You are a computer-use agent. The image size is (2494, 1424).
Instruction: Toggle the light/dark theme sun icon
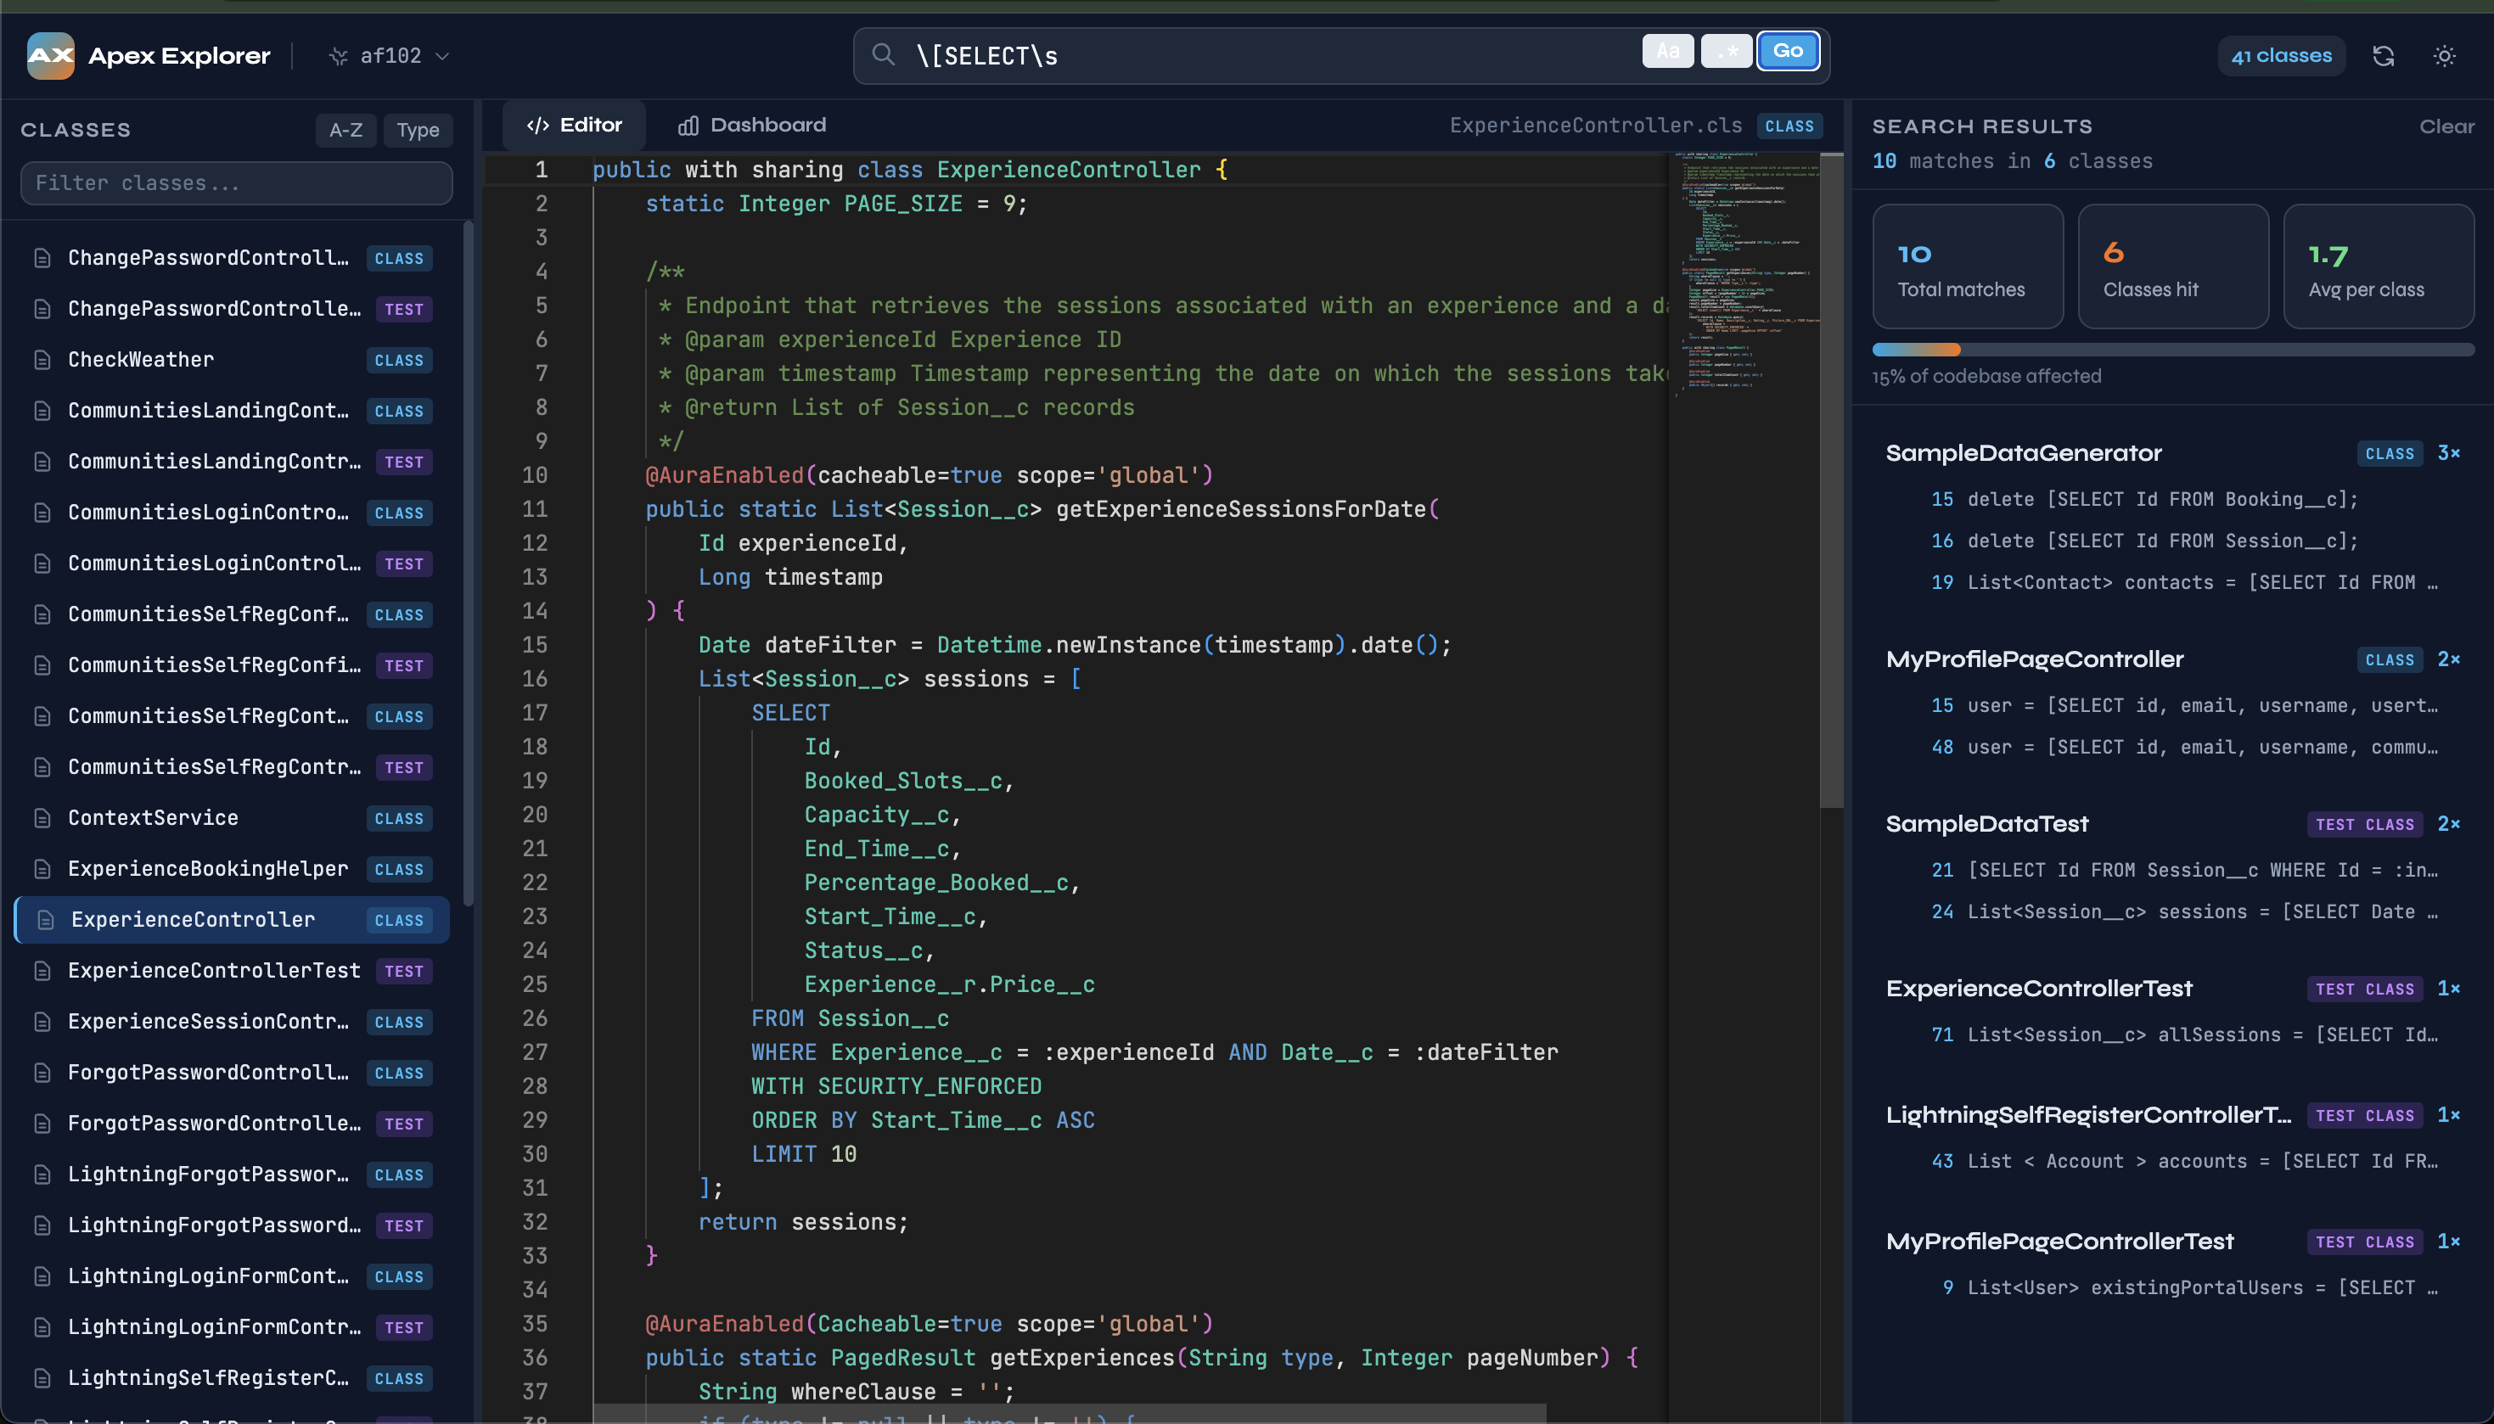click(x=2444, y=56)
